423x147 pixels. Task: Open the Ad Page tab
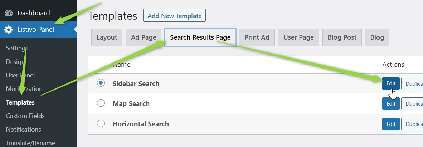(144, 37)
